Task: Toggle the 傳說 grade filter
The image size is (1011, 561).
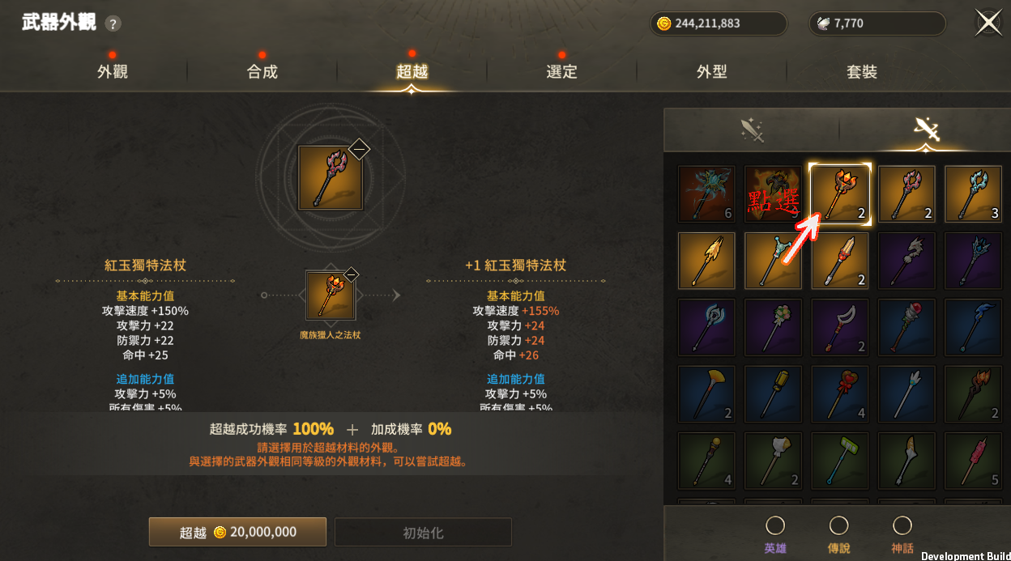Action: [838, 534]
